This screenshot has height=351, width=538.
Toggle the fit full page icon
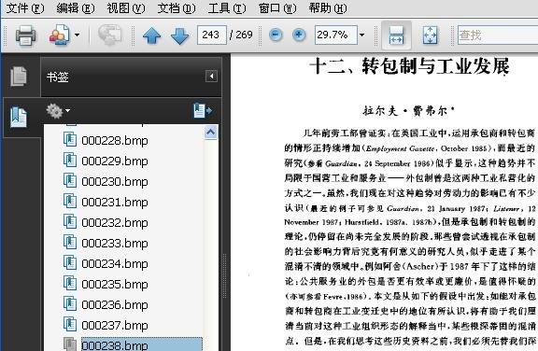[430, 35]
